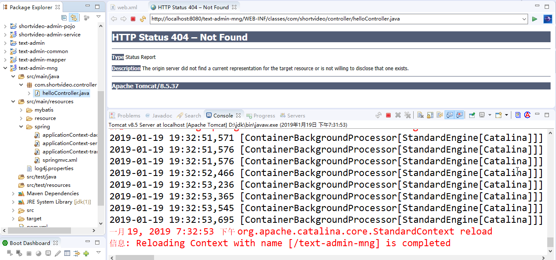Viewport: 556px width, 260px height.
Task: Refresh the internal browser page
Action: (143, 19)
